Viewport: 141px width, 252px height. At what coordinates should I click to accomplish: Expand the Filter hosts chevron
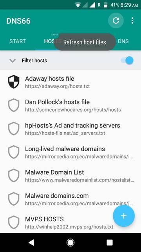[13, 61]
